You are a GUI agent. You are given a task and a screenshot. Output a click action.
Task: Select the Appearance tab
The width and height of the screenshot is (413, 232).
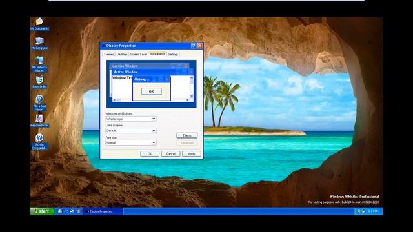(157, 54)
